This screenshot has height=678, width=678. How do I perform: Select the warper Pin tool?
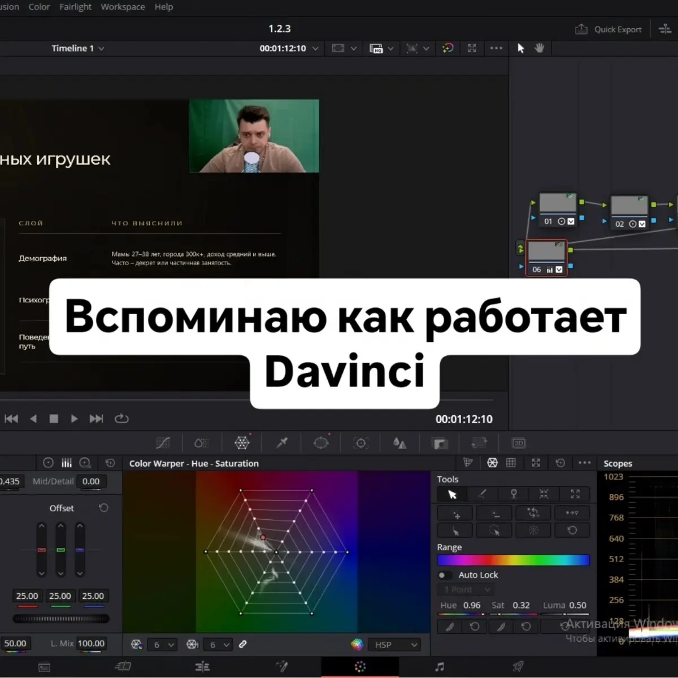pos(514,494)
